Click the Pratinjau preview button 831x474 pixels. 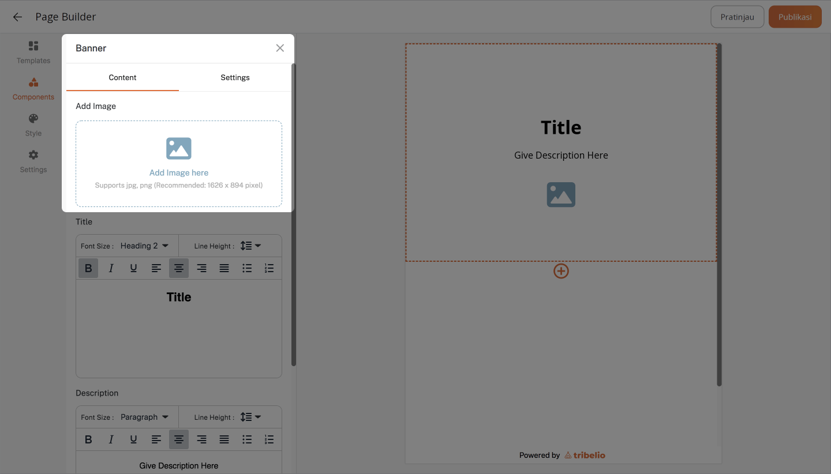[737, 17]
